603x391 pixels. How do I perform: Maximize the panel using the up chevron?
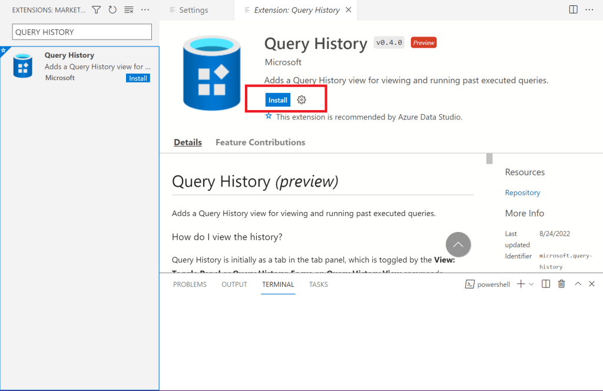click(x=578, y=284)
